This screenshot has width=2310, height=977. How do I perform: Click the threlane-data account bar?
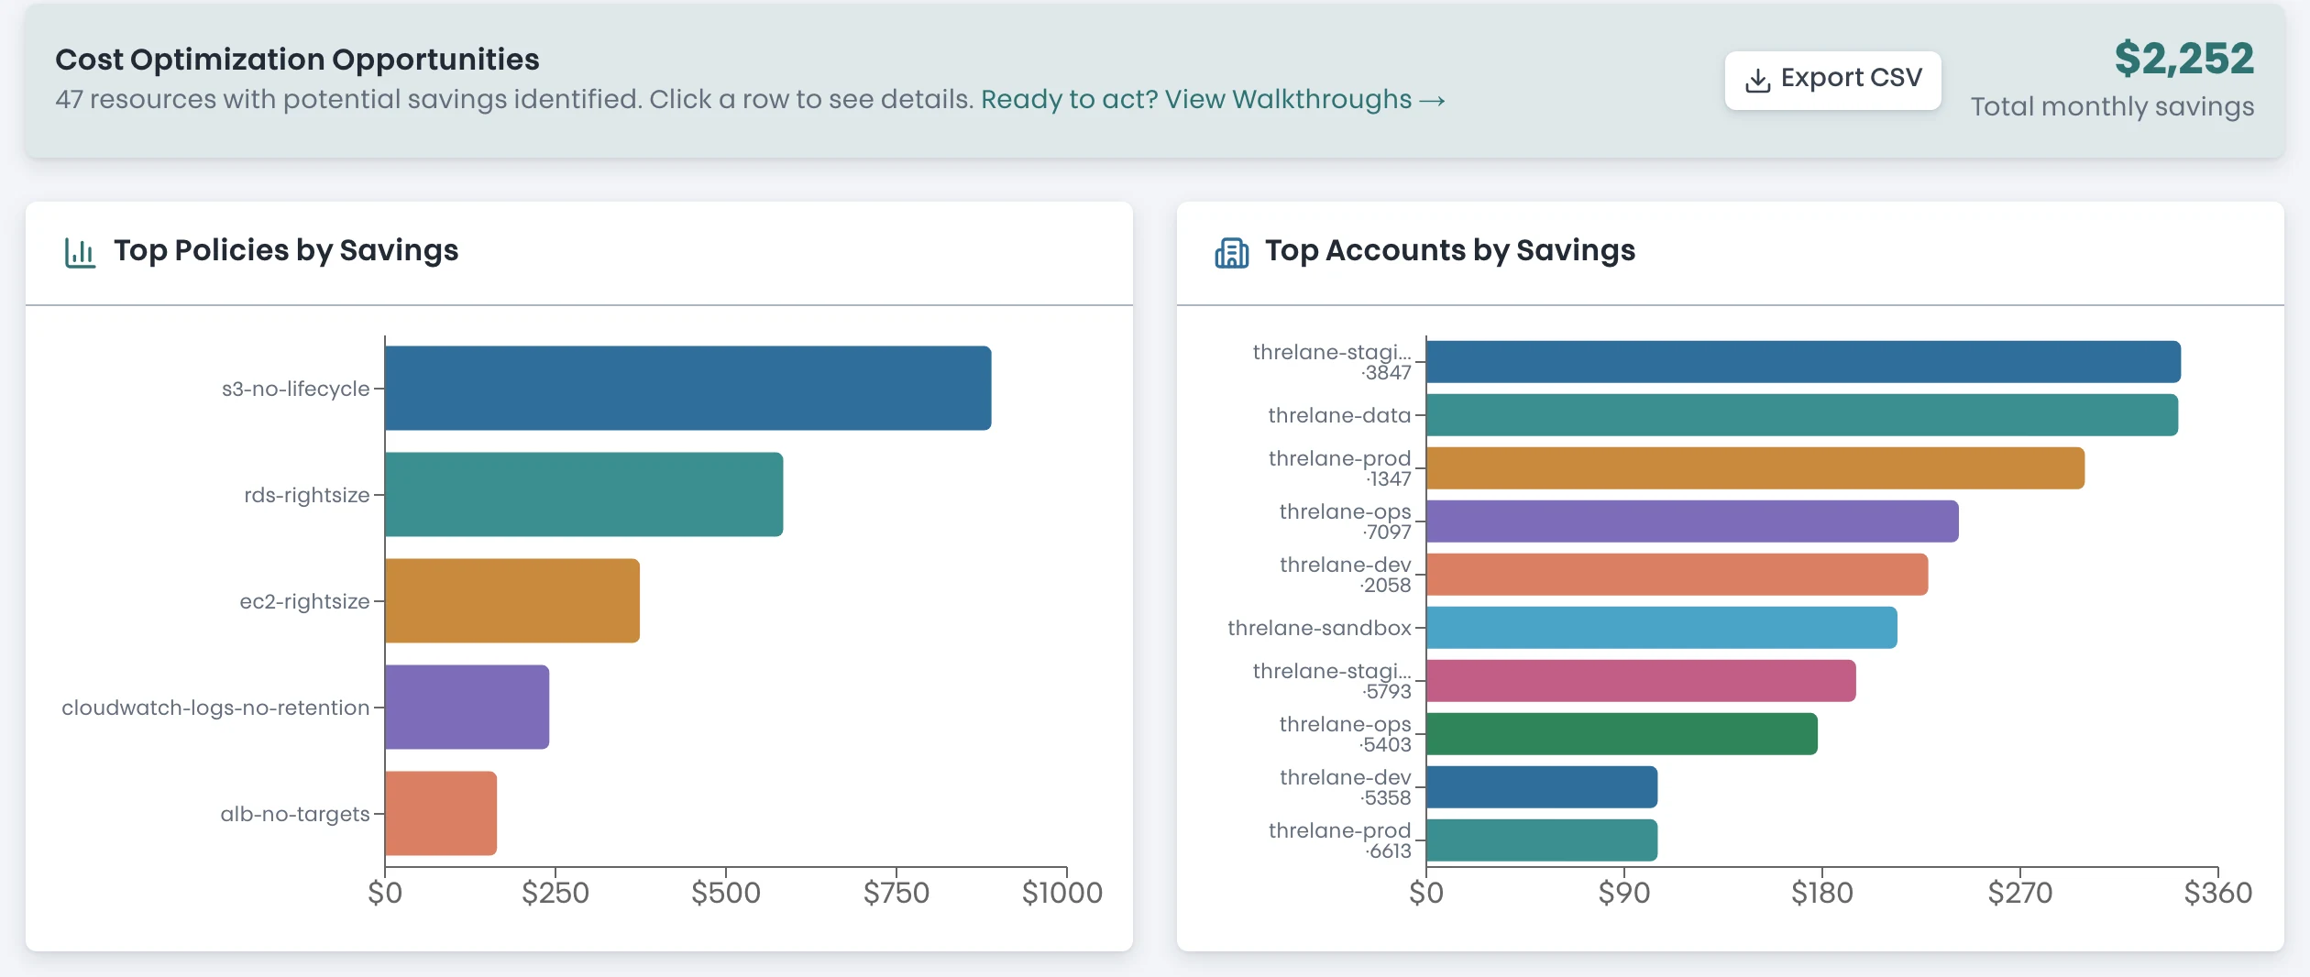[x=1802, y=415]
